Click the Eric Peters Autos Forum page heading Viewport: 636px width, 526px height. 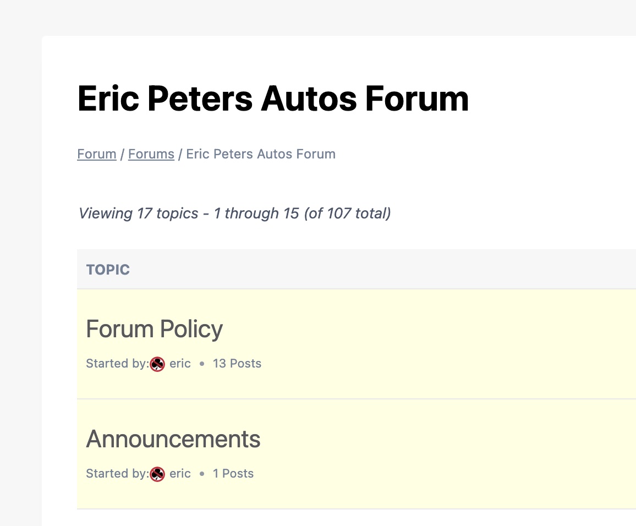point(273,98)
